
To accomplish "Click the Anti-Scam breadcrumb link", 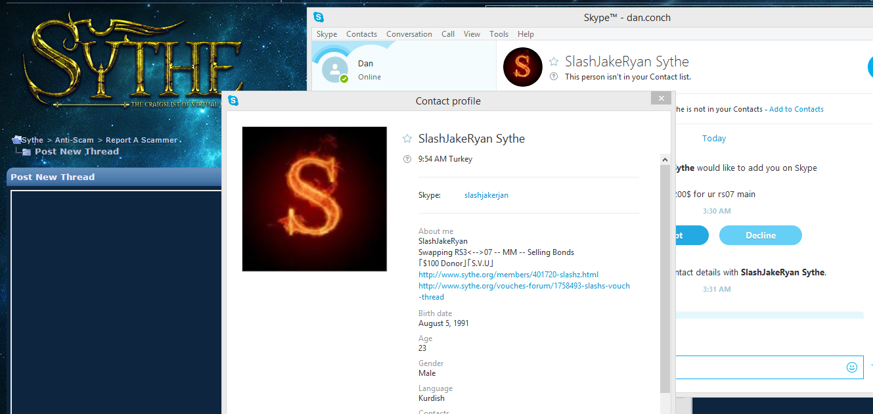I will click(x=74, y=140).
